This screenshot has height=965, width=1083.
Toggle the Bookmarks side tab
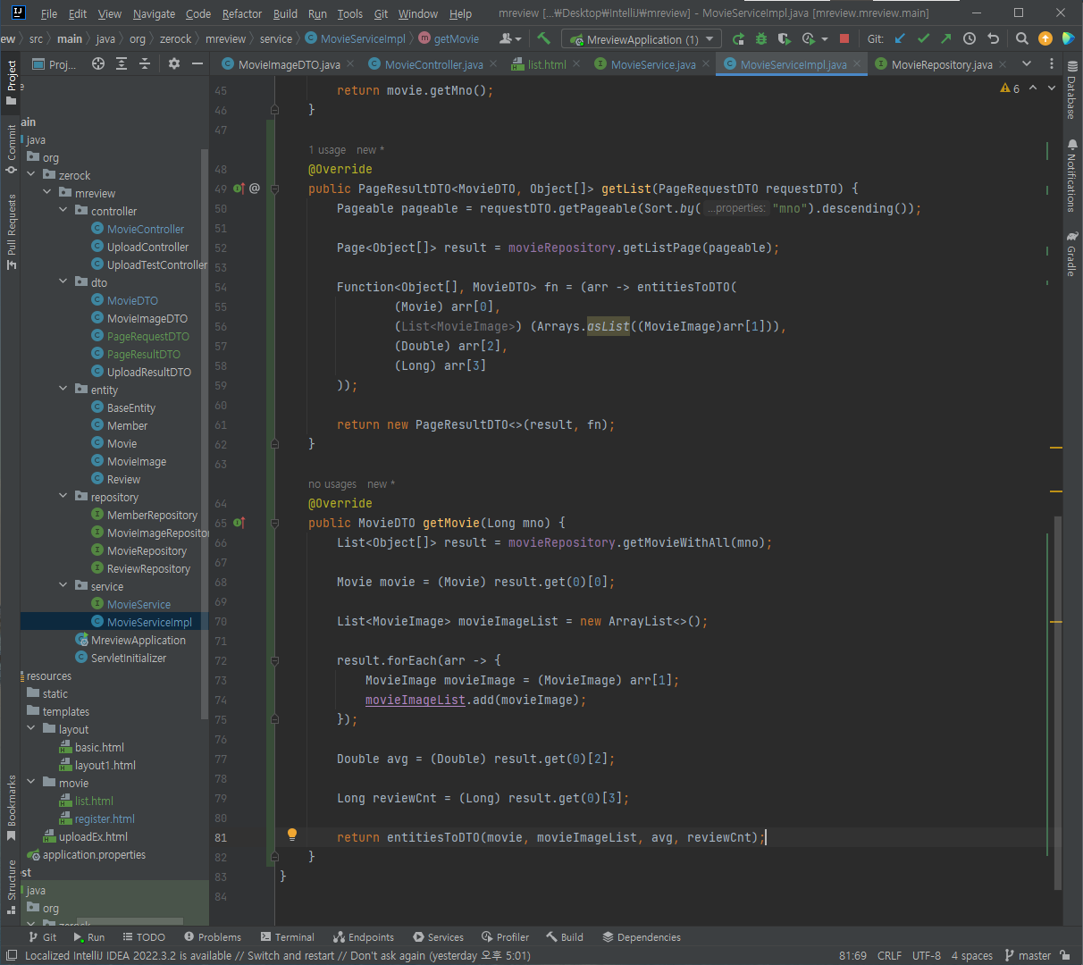11,808
